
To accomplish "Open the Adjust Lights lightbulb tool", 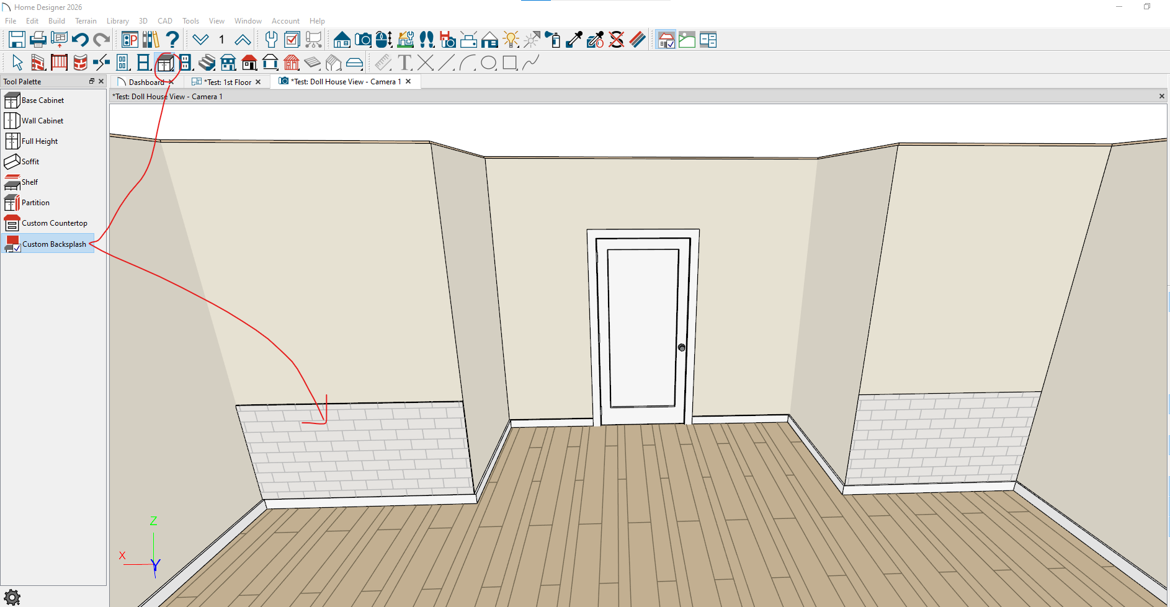I will click(x=511, y=40).
